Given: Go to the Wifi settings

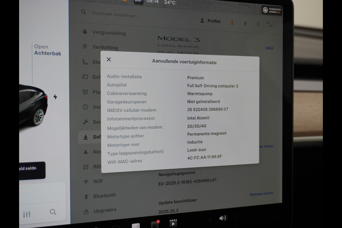Looking at the screenshot, I should pos(98,181).
